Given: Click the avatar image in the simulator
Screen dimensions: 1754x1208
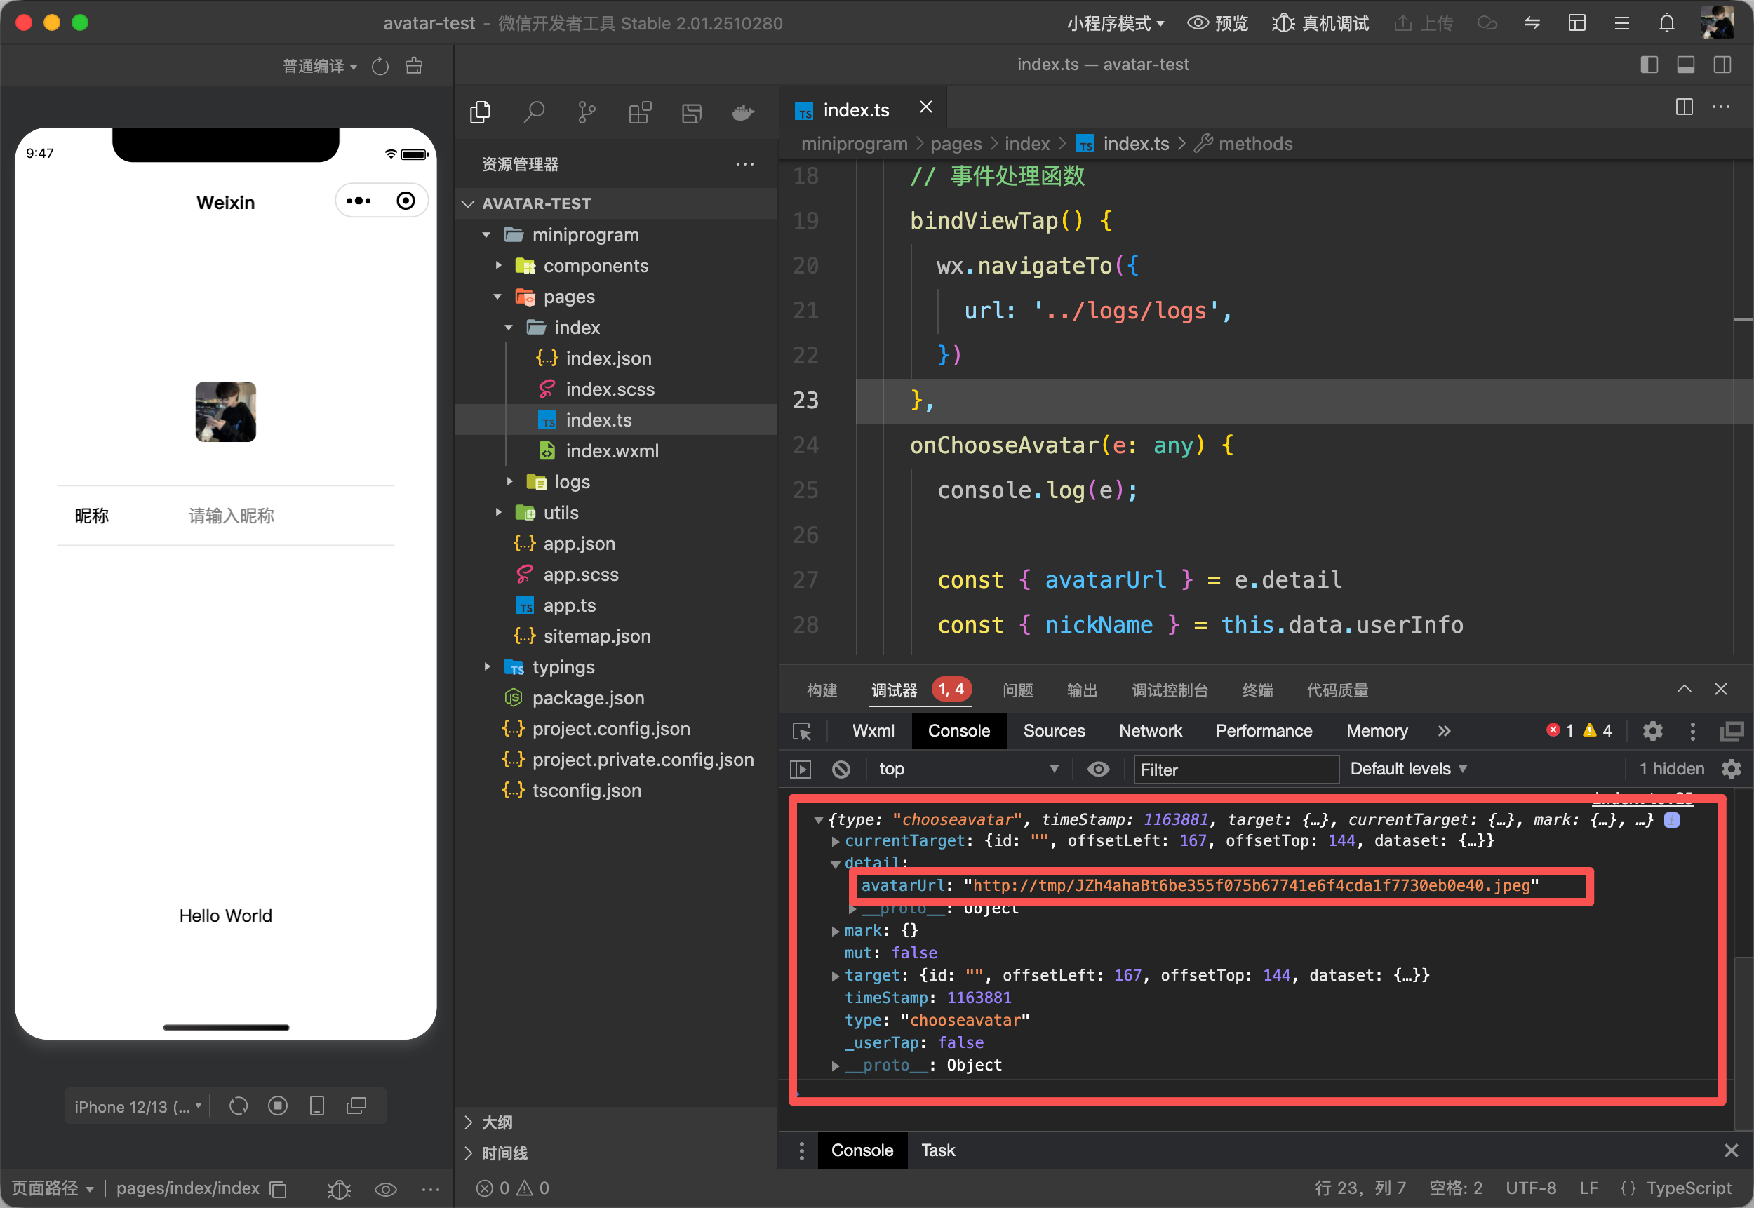Looking at the screenshot, I should click(x=226, y=412).
